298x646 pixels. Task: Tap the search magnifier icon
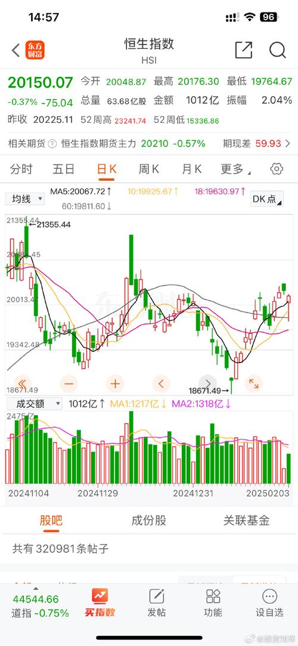[x=277, y=50]
